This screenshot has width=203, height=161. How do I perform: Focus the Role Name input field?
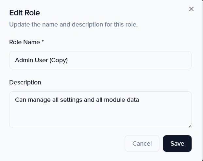[x=100, y=60]
